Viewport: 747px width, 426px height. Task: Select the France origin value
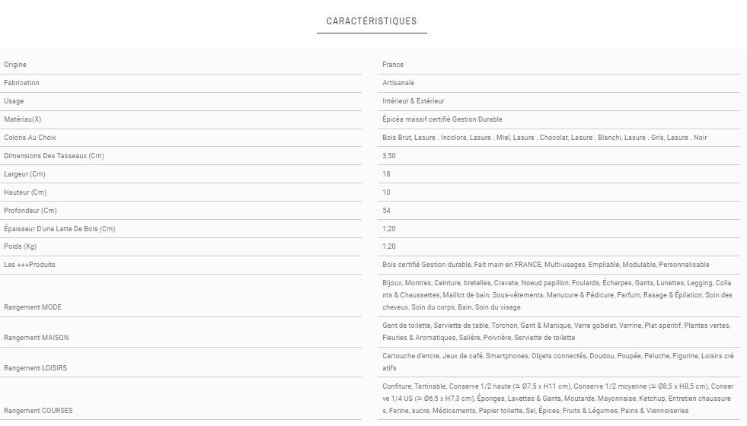pos(393,65)
